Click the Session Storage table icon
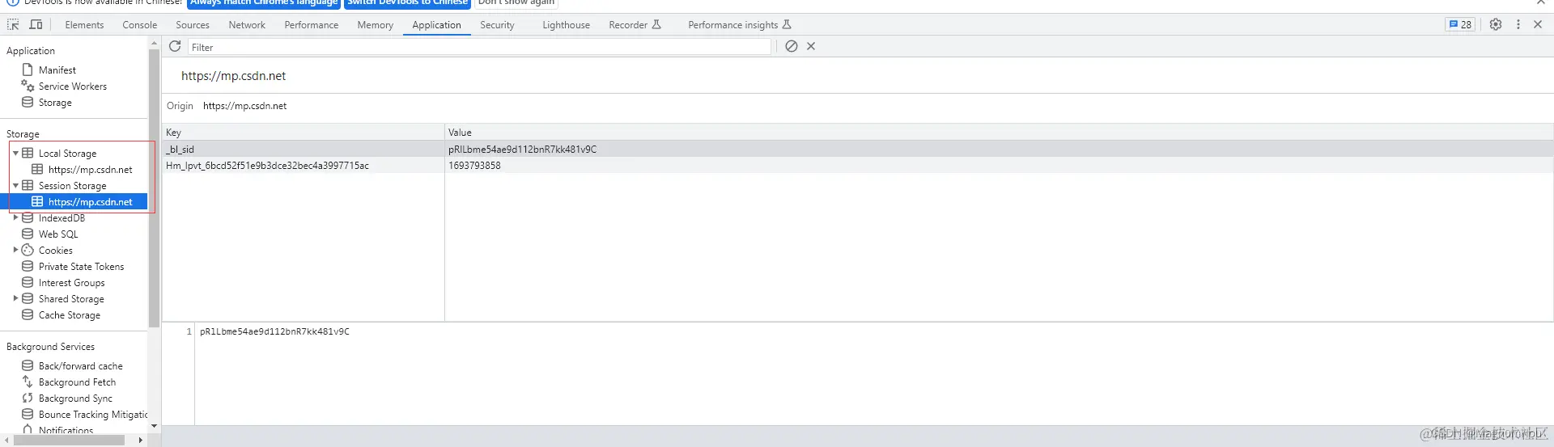 (x=28, y=185)
